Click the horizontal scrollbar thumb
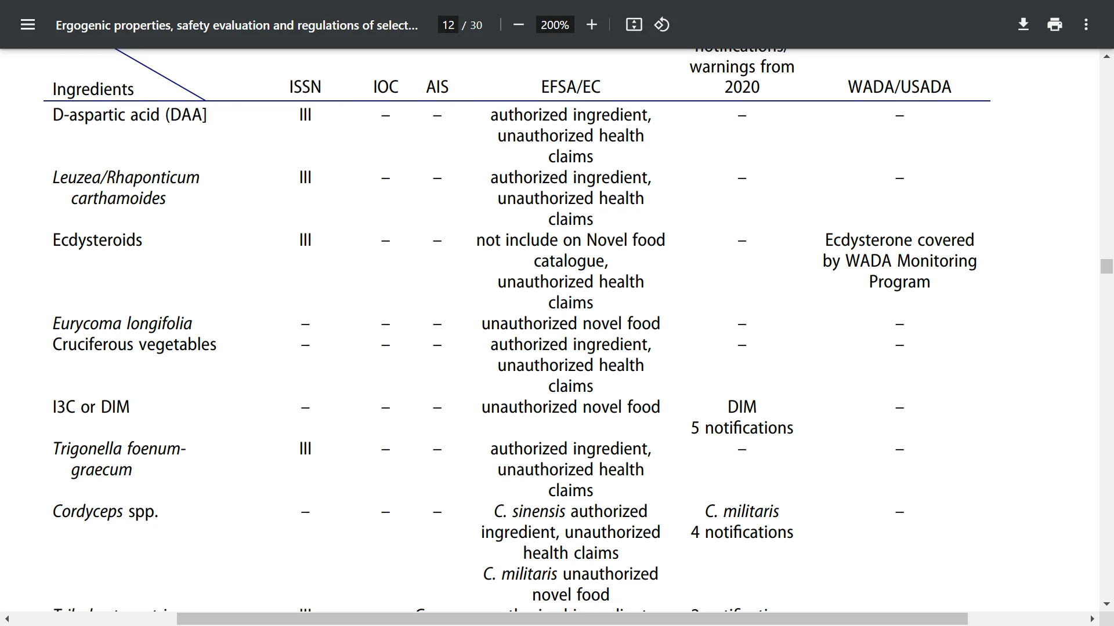Image resolution: width=1114 pixels, height=626 pixels. (572, 619)
